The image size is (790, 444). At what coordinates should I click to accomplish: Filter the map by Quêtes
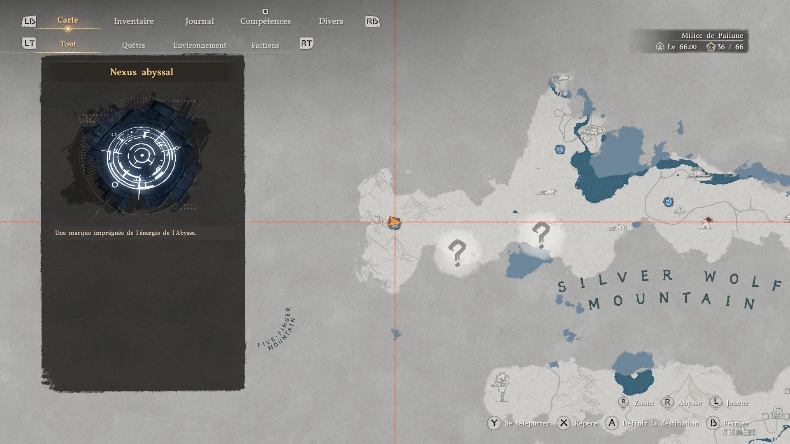click(133, 45)
